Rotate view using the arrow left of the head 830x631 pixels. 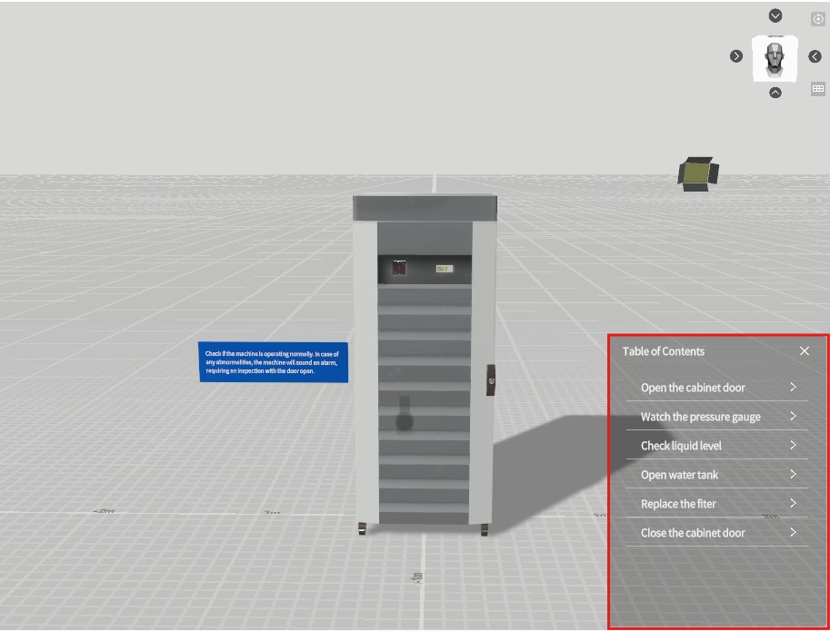(736, 56)
